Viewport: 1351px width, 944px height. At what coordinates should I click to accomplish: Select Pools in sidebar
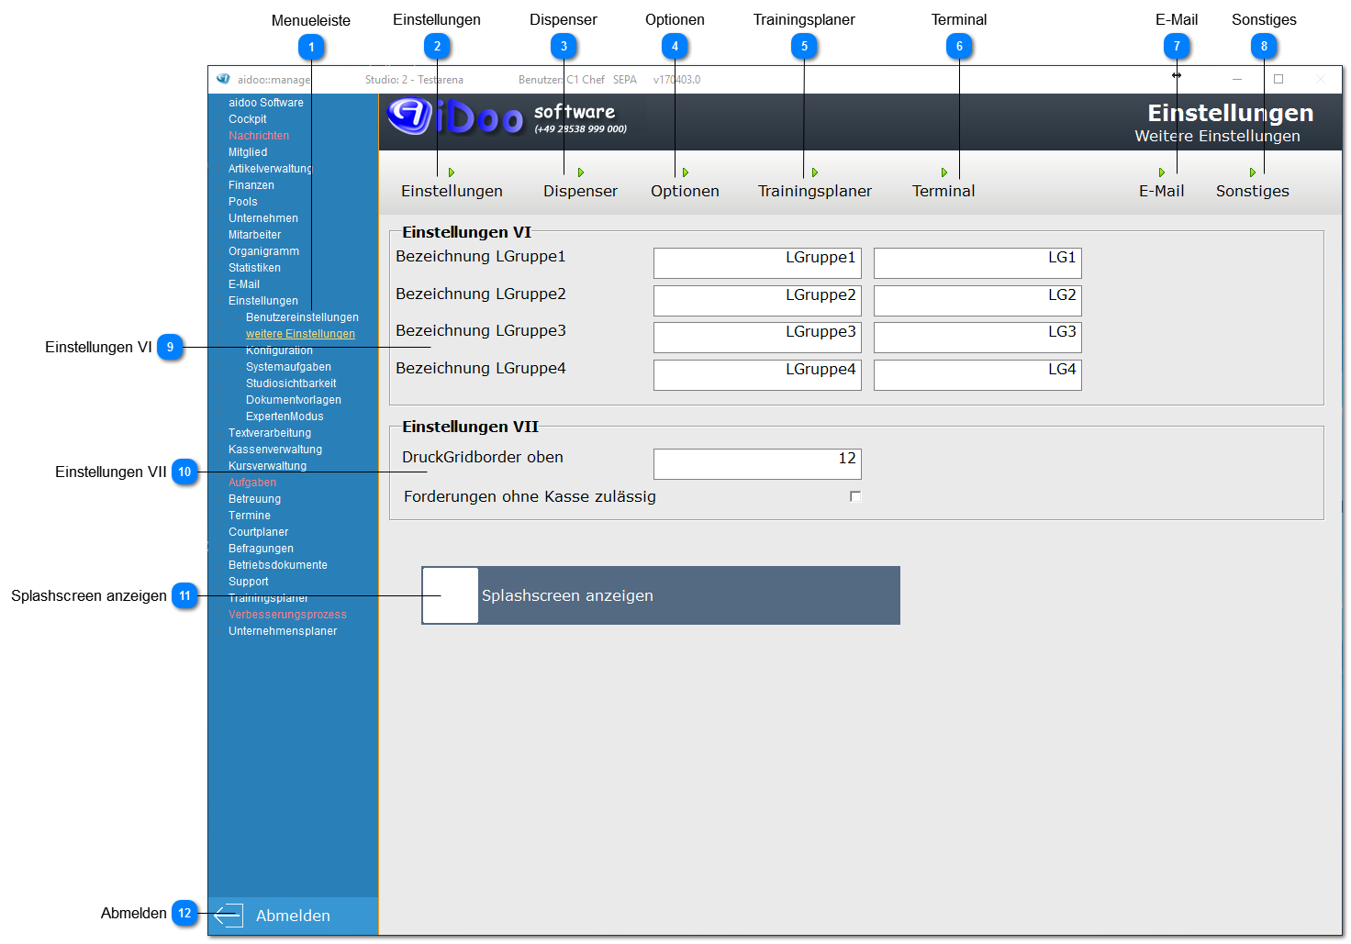(x=243, y=202)
